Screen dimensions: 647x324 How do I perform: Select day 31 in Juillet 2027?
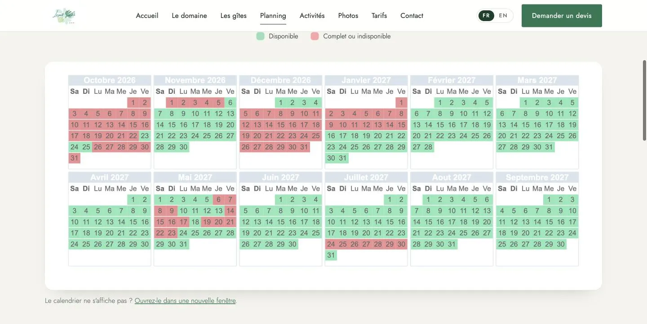(331, 255)
